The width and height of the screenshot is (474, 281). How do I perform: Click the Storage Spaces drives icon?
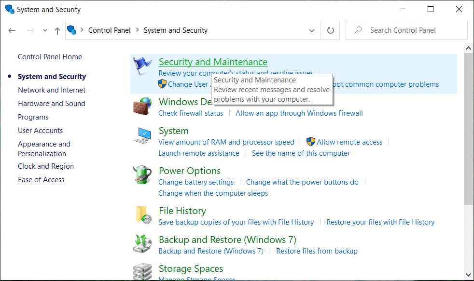pos(143,271)
